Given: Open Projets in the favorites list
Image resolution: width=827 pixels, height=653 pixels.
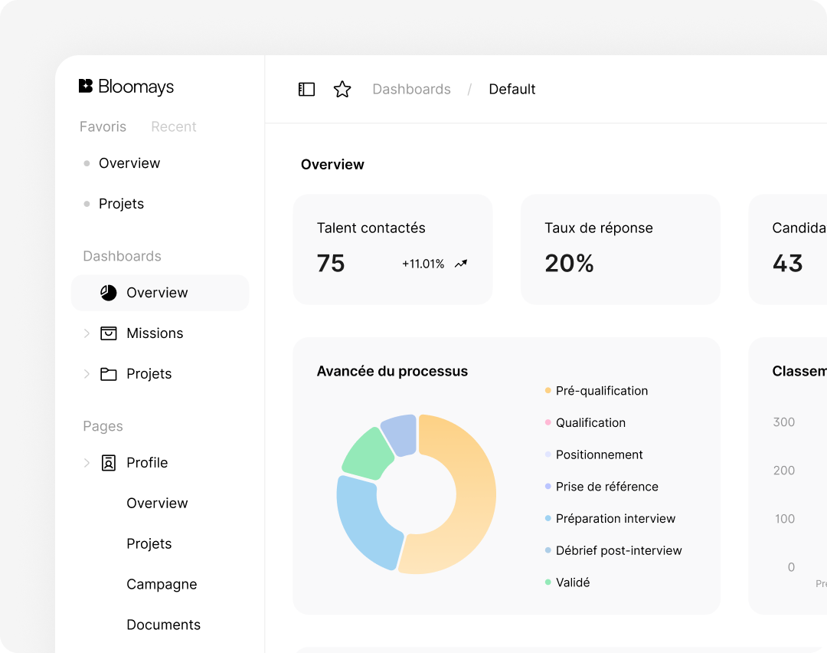Looking at the screenshot, I should coord(121,204).
